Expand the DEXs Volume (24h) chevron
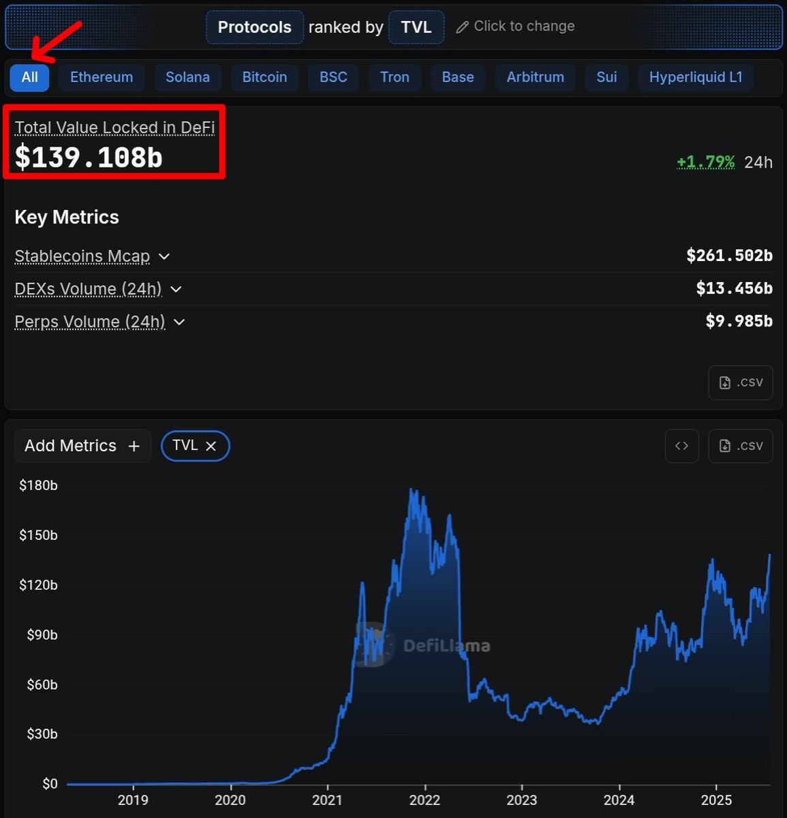Screen dimensions: 787x818 tap(176, 289)
